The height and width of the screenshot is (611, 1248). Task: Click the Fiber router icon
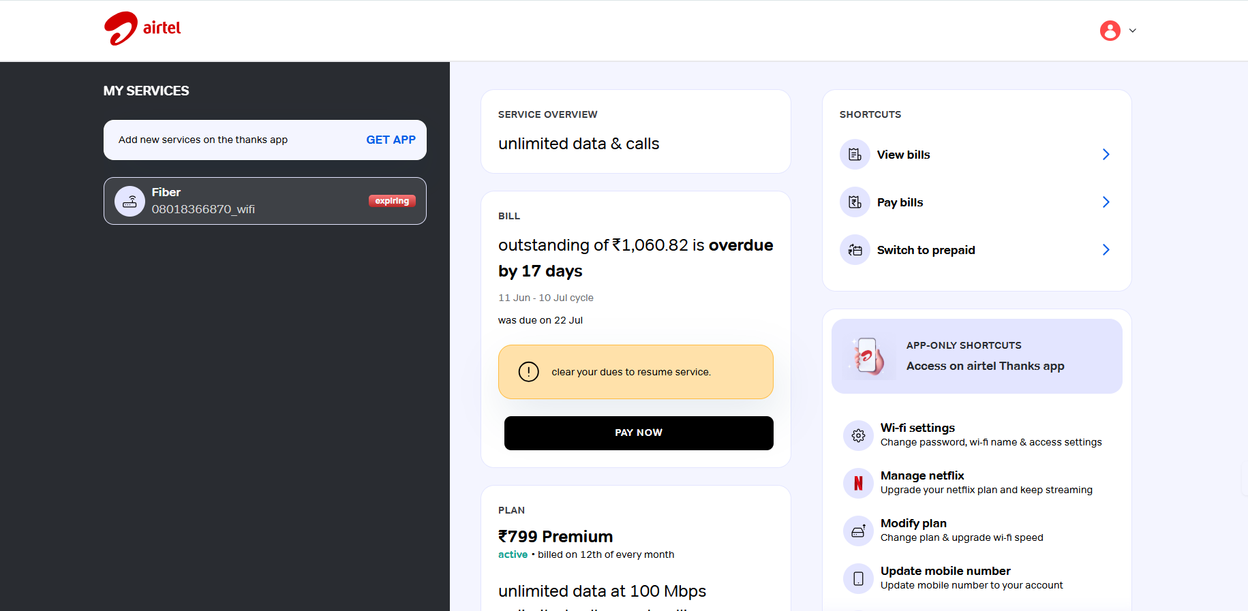coord(130,201)
